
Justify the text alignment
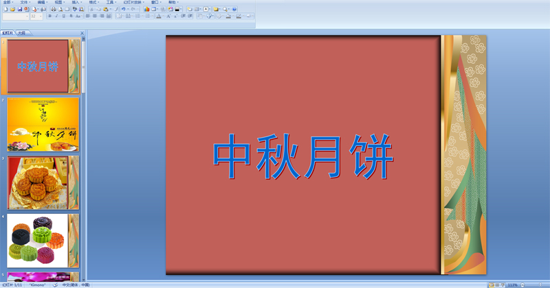(109, 16)
